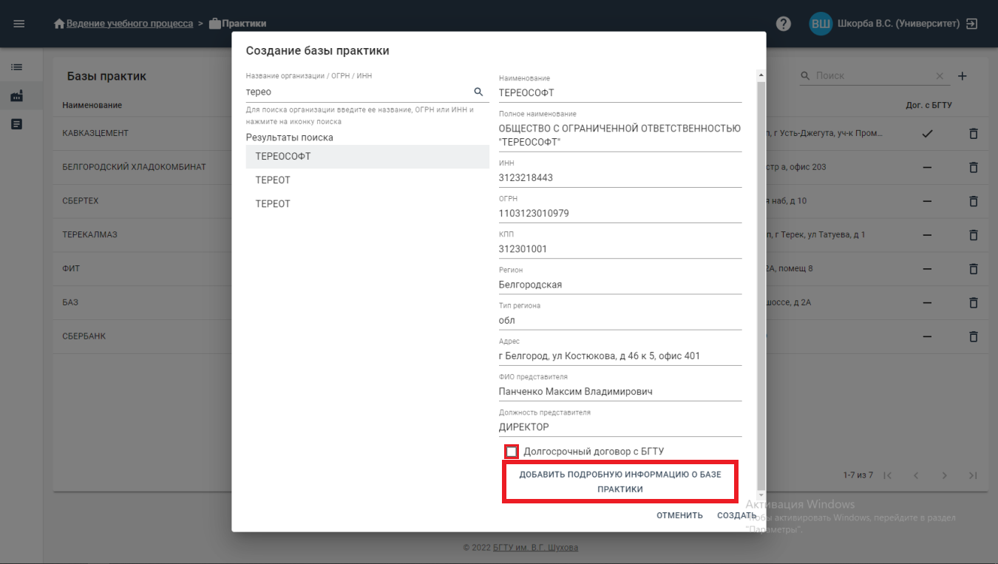Click the home icon in the breadcrumb

point(59,24)
